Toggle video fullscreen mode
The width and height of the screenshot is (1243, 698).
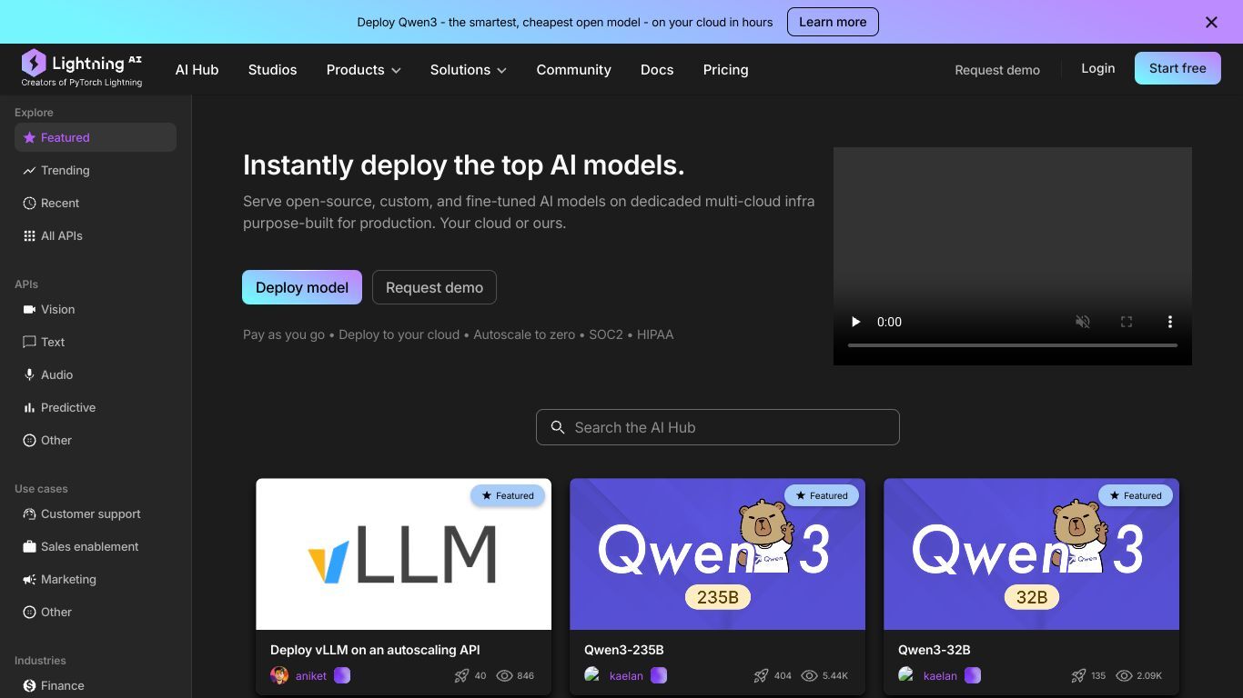(x=1126, y=322)
